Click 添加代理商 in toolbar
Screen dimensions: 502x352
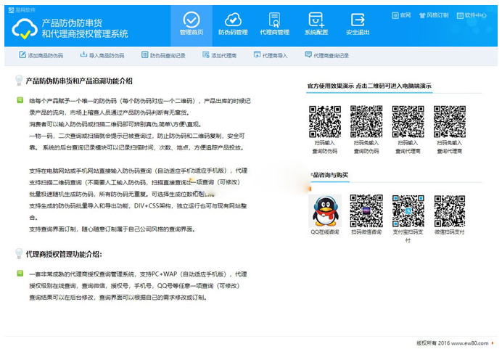[220, 55]
